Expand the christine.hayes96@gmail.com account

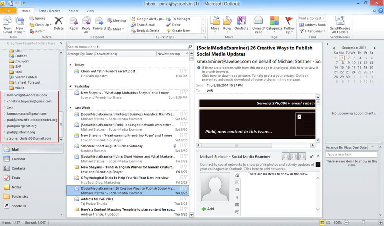point(4,101)
